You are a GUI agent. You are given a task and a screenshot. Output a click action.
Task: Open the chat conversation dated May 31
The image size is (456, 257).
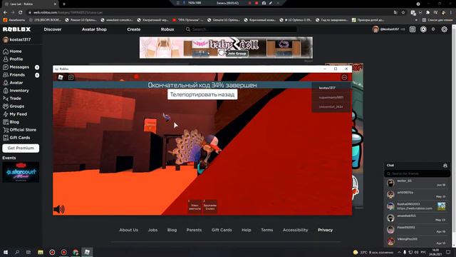click(x=417, y=194)
